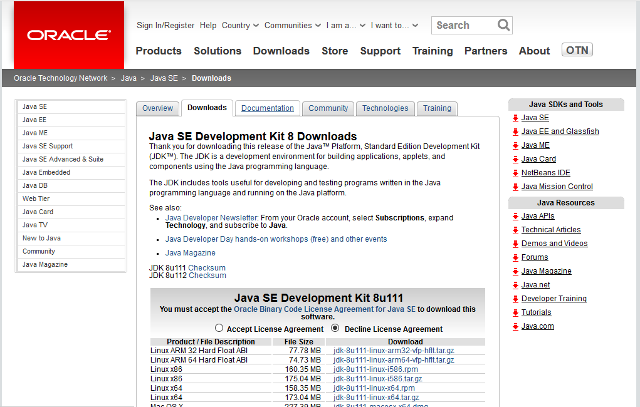Screen dimensions: 640x407
Task: Click the red arrow beside Developer Training
Action: pos(515,299)
